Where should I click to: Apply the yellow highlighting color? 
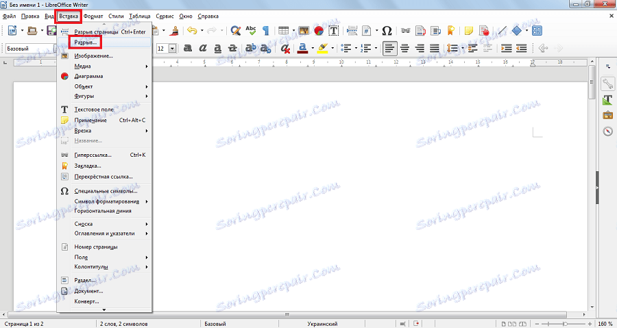coord(323,49)
